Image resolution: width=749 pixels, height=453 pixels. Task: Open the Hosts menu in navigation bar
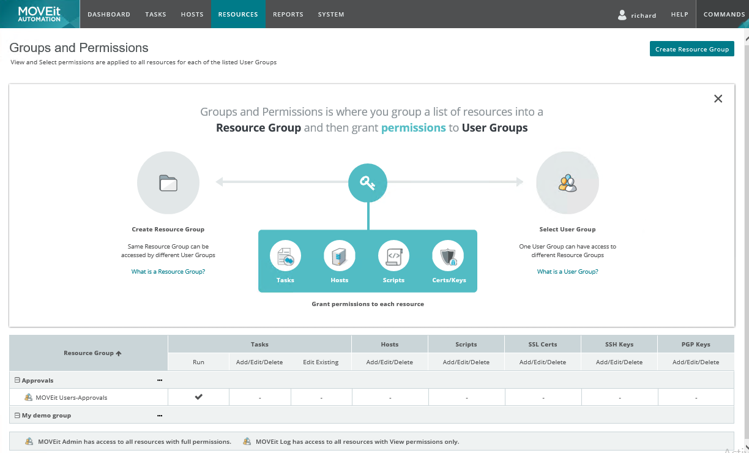coord(192,14)
